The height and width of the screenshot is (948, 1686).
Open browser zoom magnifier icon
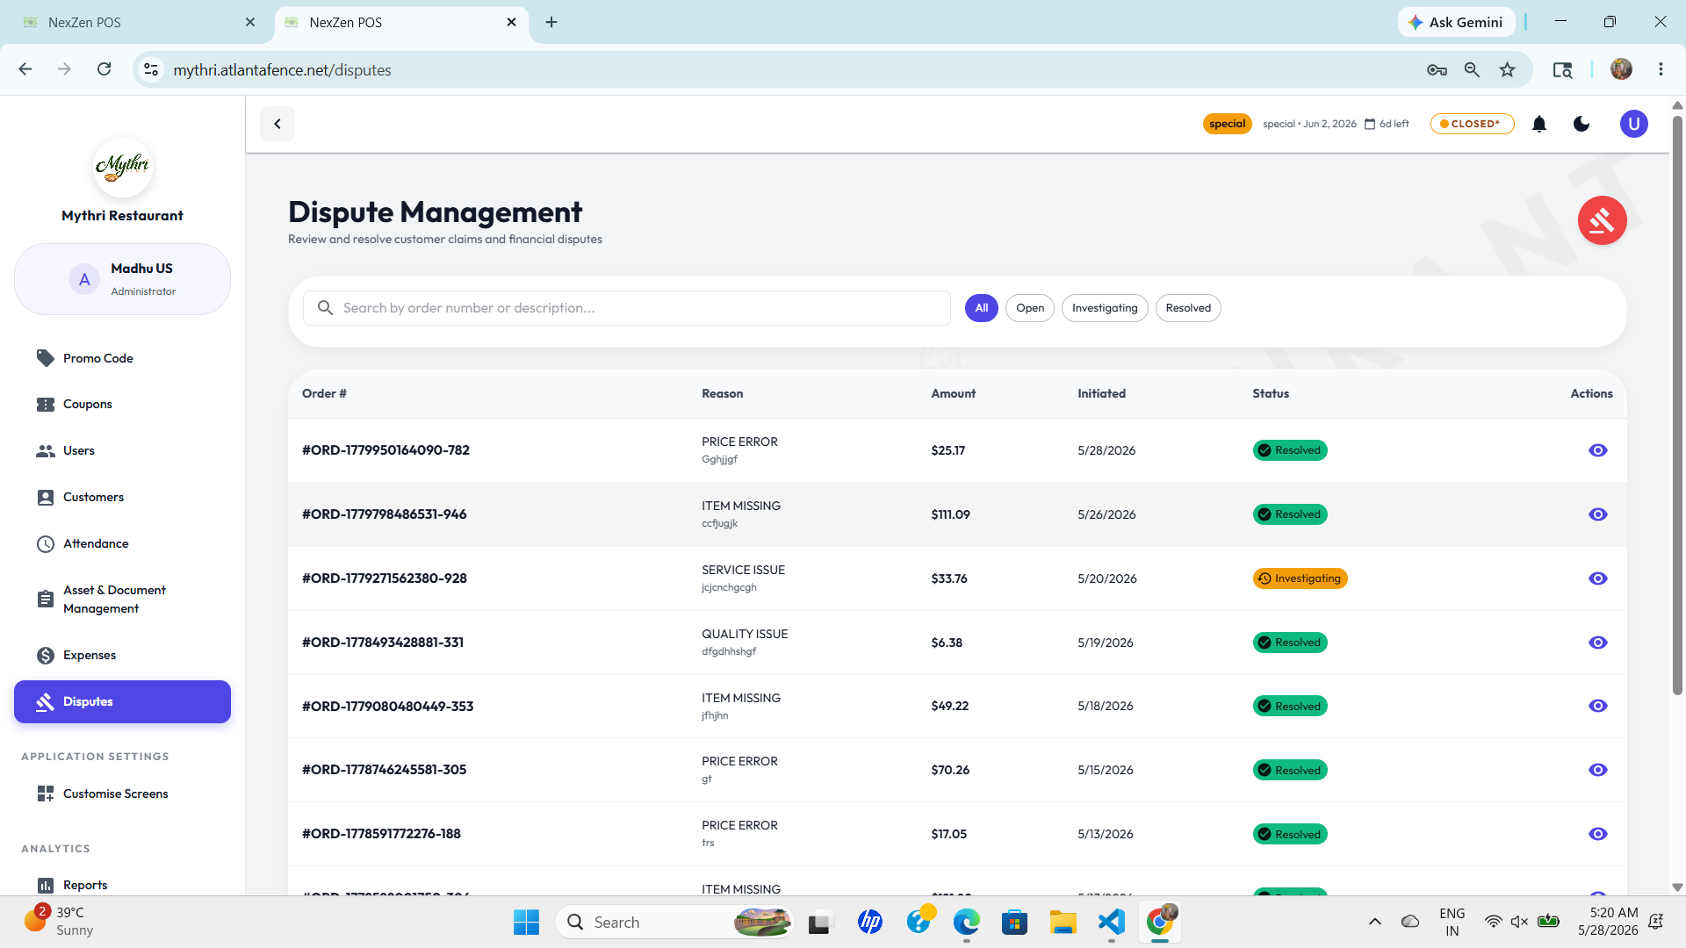click(1472, 70)
